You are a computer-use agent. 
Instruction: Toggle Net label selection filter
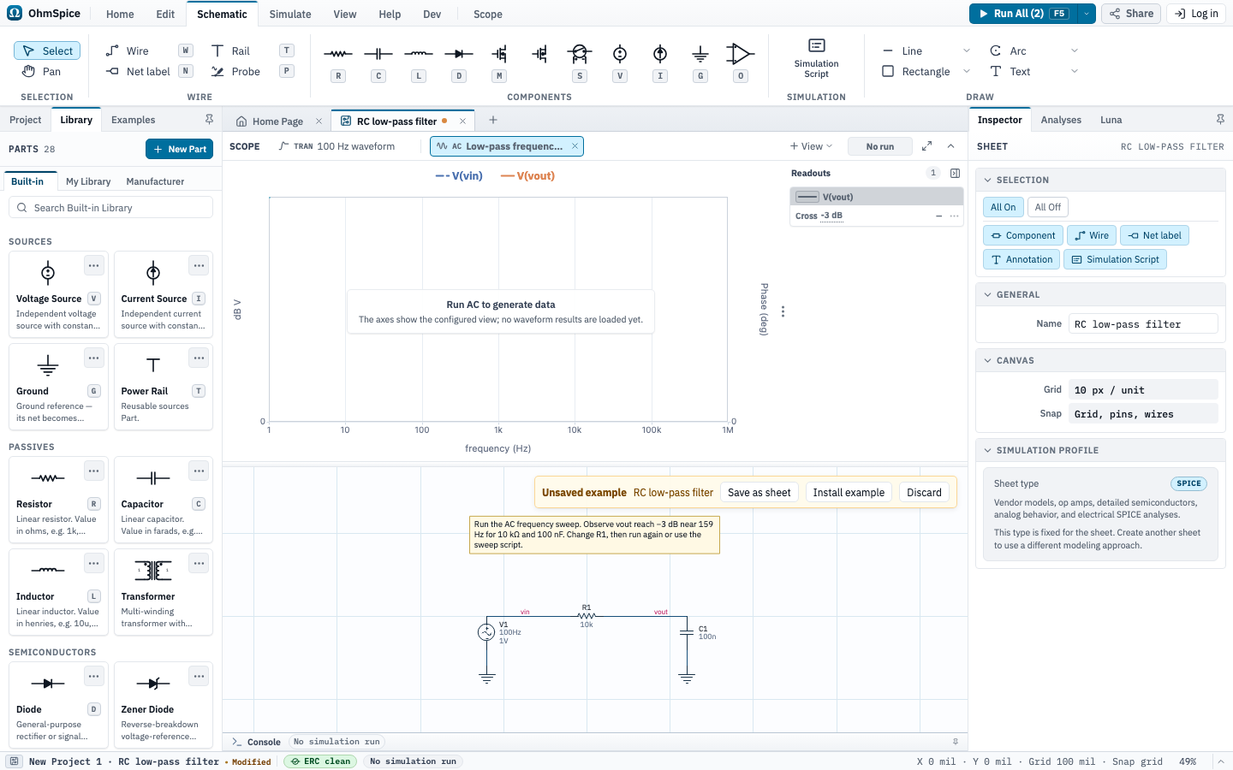click(x=1154, y=235)
